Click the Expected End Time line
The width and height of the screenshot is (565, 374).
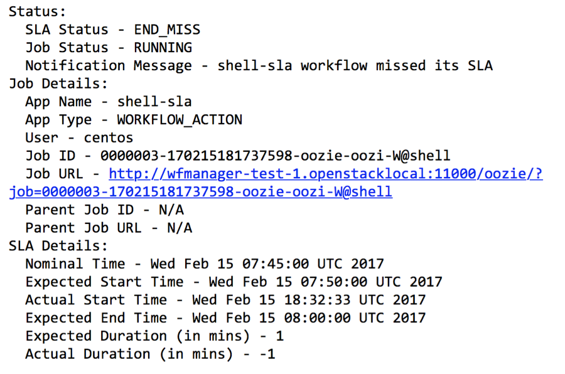pyautogui.click(x=225, y=318)
